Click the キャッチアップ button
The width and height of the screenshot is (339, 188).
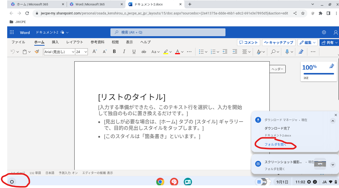click(x=279, y=42)
